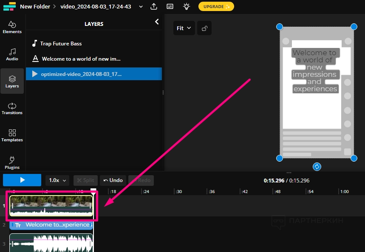Select the video clip on track 1
This screenshot has height=252, width=365.
[51, 206]
